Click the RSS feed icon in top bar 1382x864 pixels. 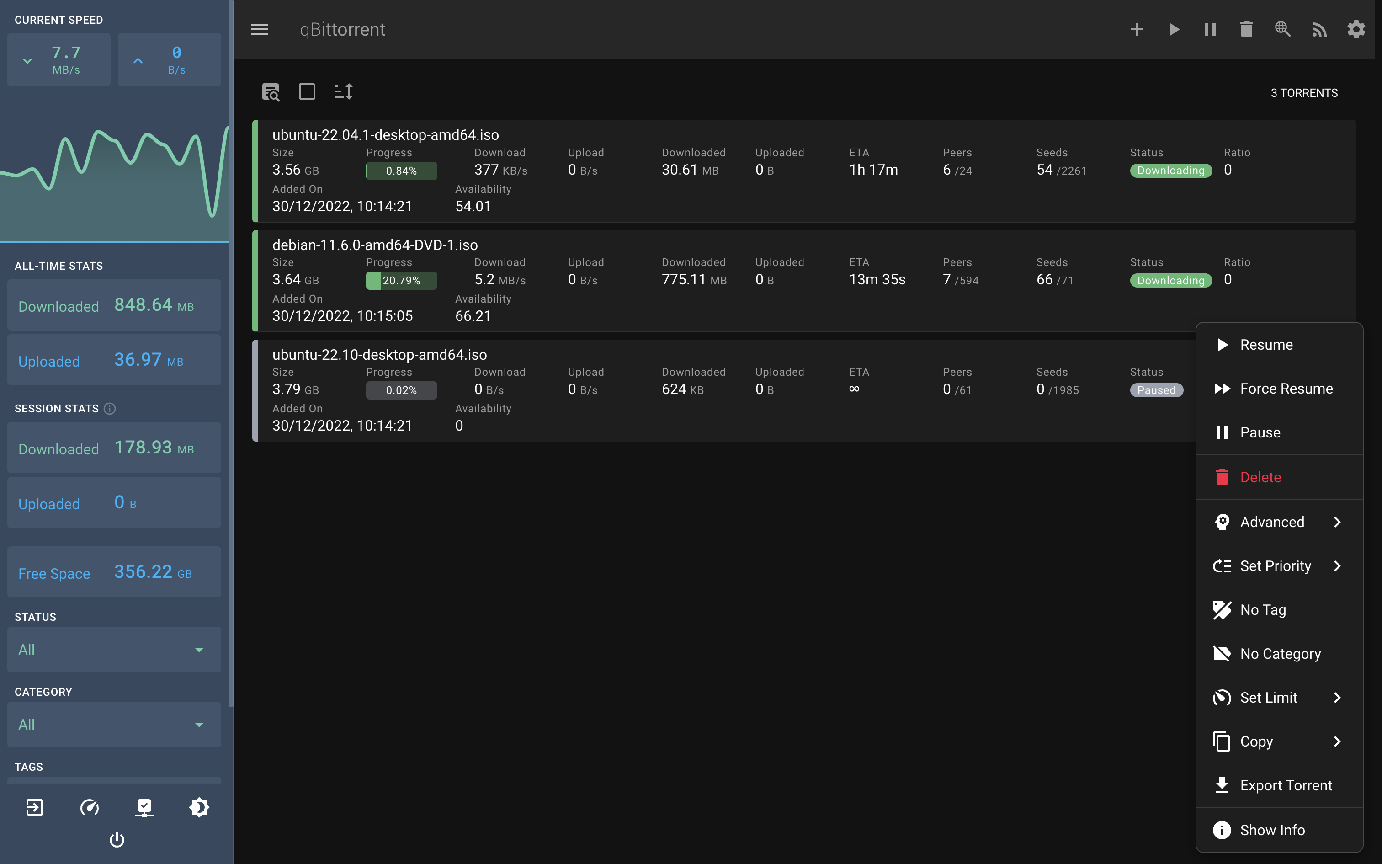(1319, 29)
